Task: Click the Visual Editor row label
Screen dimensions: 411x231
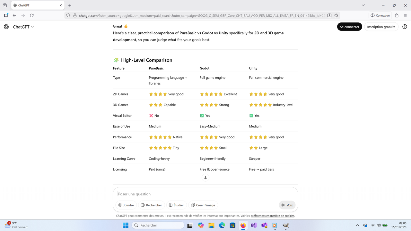Action: tap(122, 116)
